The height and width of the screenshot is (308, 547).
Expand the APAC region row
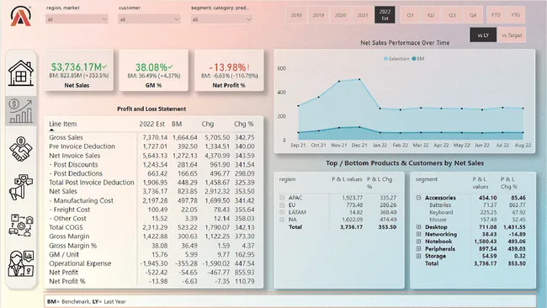tap(282, 198)
